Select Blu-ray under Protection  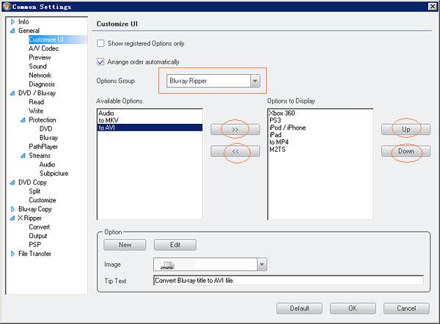pyautogui.click(x=48, y=138)
